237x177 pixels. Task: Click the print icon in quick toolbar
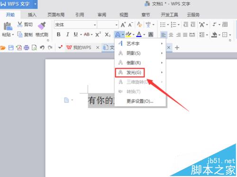pos(27,47)
